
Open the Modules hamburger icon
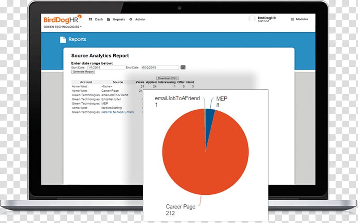click(292, 19)
